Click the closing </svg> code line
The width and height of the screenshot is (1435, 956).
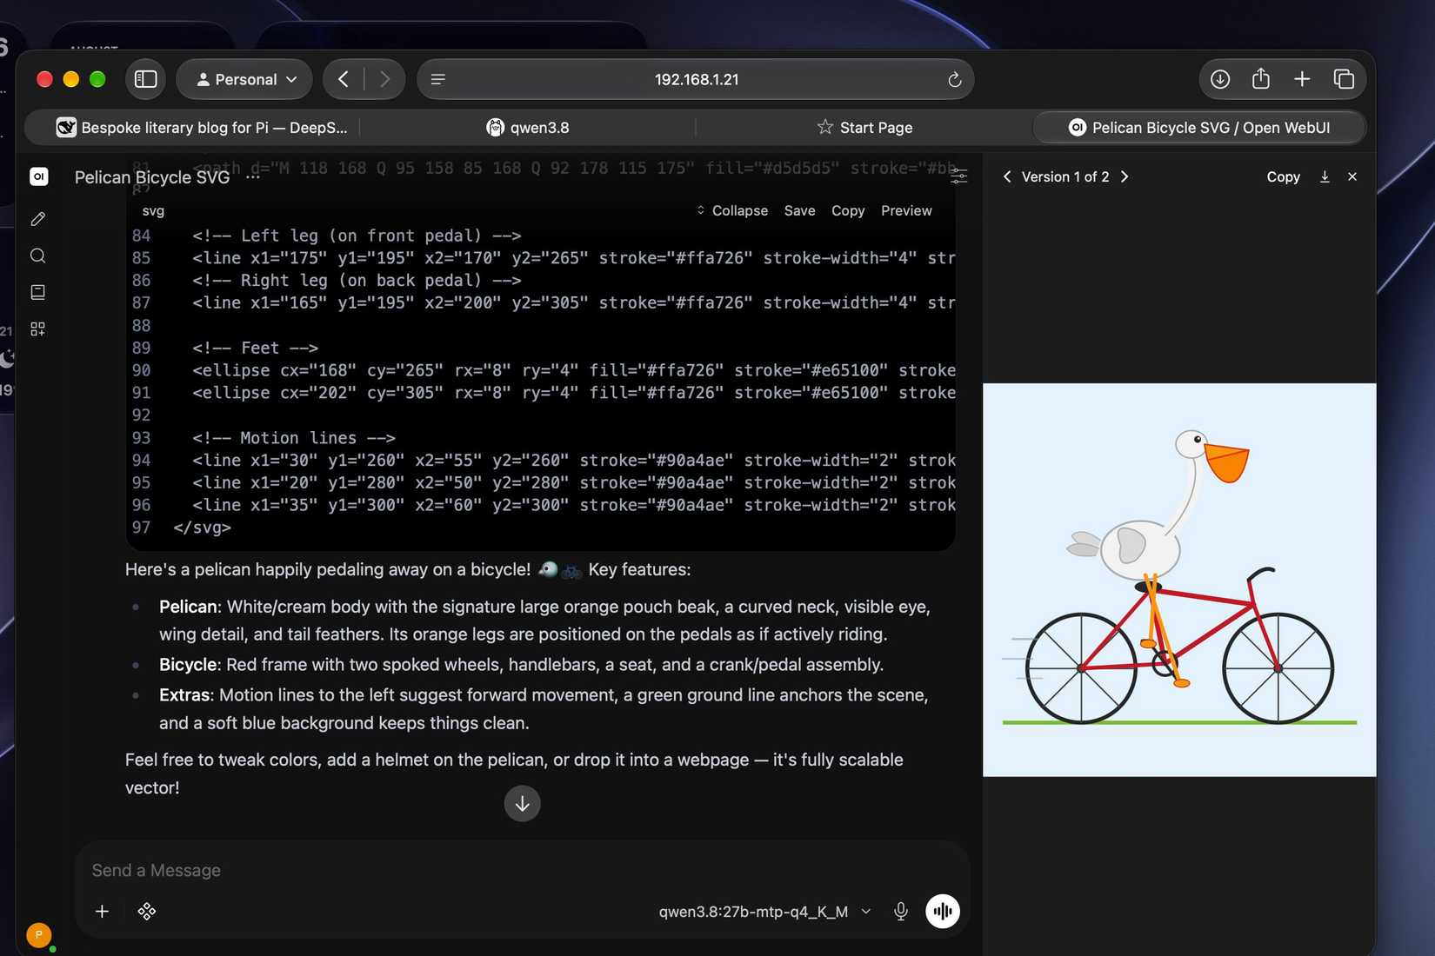click(x=203, y=528)
